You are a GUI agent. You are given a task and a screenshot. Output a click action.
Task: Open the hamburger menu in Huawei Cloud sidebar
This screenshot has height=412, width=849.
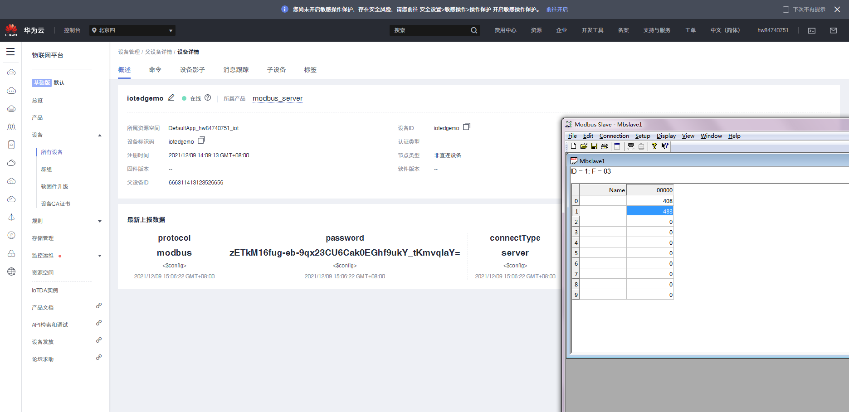point(10,52)
